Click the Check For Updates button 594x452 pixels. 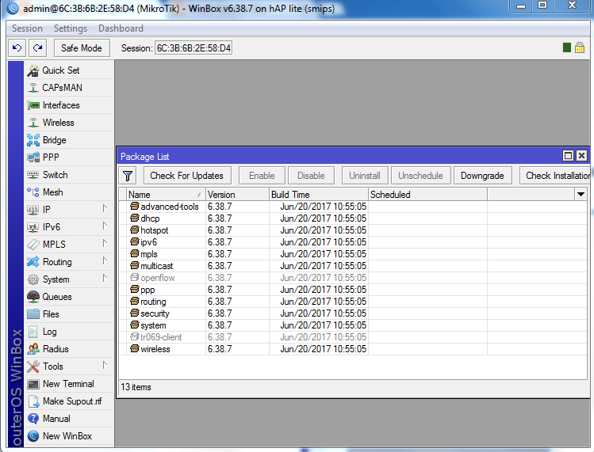[x=187, y=176]
